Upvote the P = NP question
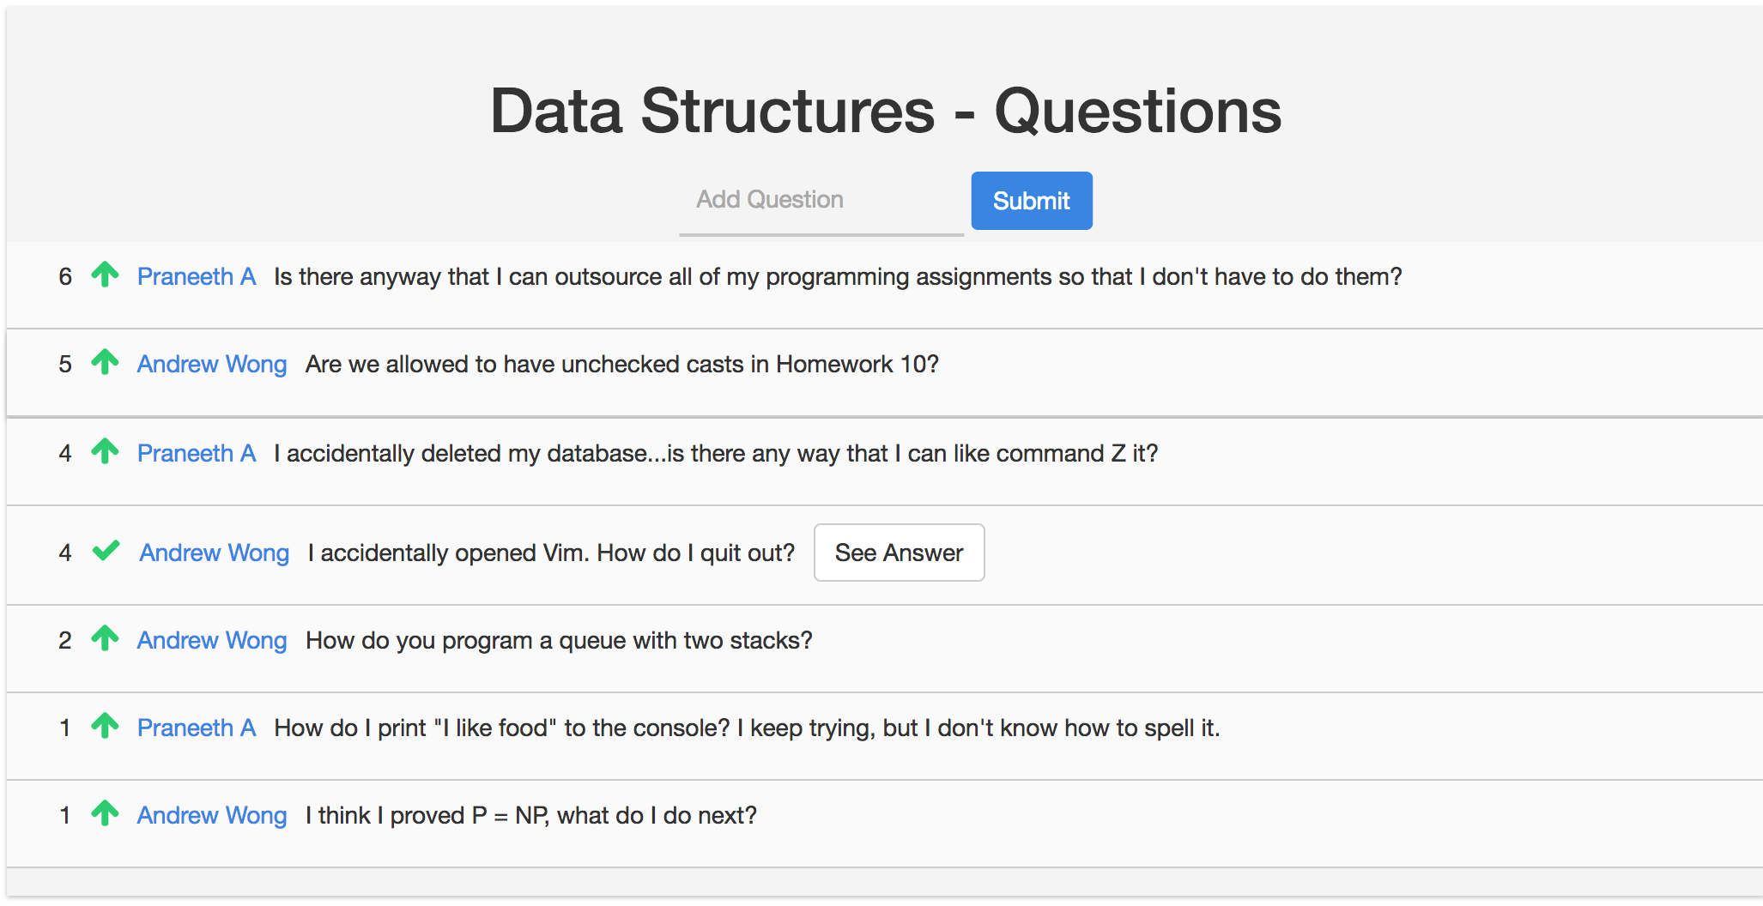This screenshot has width=1763, height=906. tap(105, 813)
